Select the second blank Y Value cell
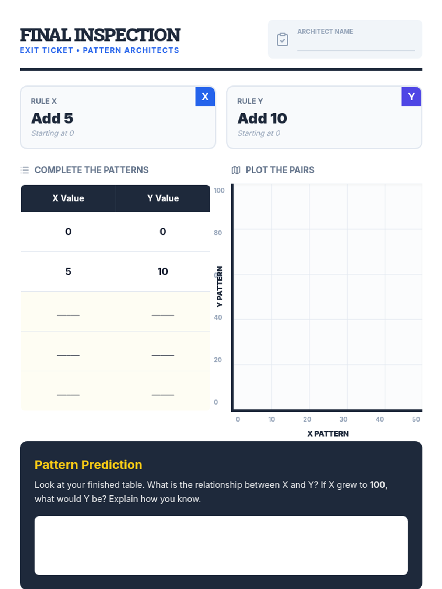The width and height of the screenshot is (442, 589). [x=163, y=351]
